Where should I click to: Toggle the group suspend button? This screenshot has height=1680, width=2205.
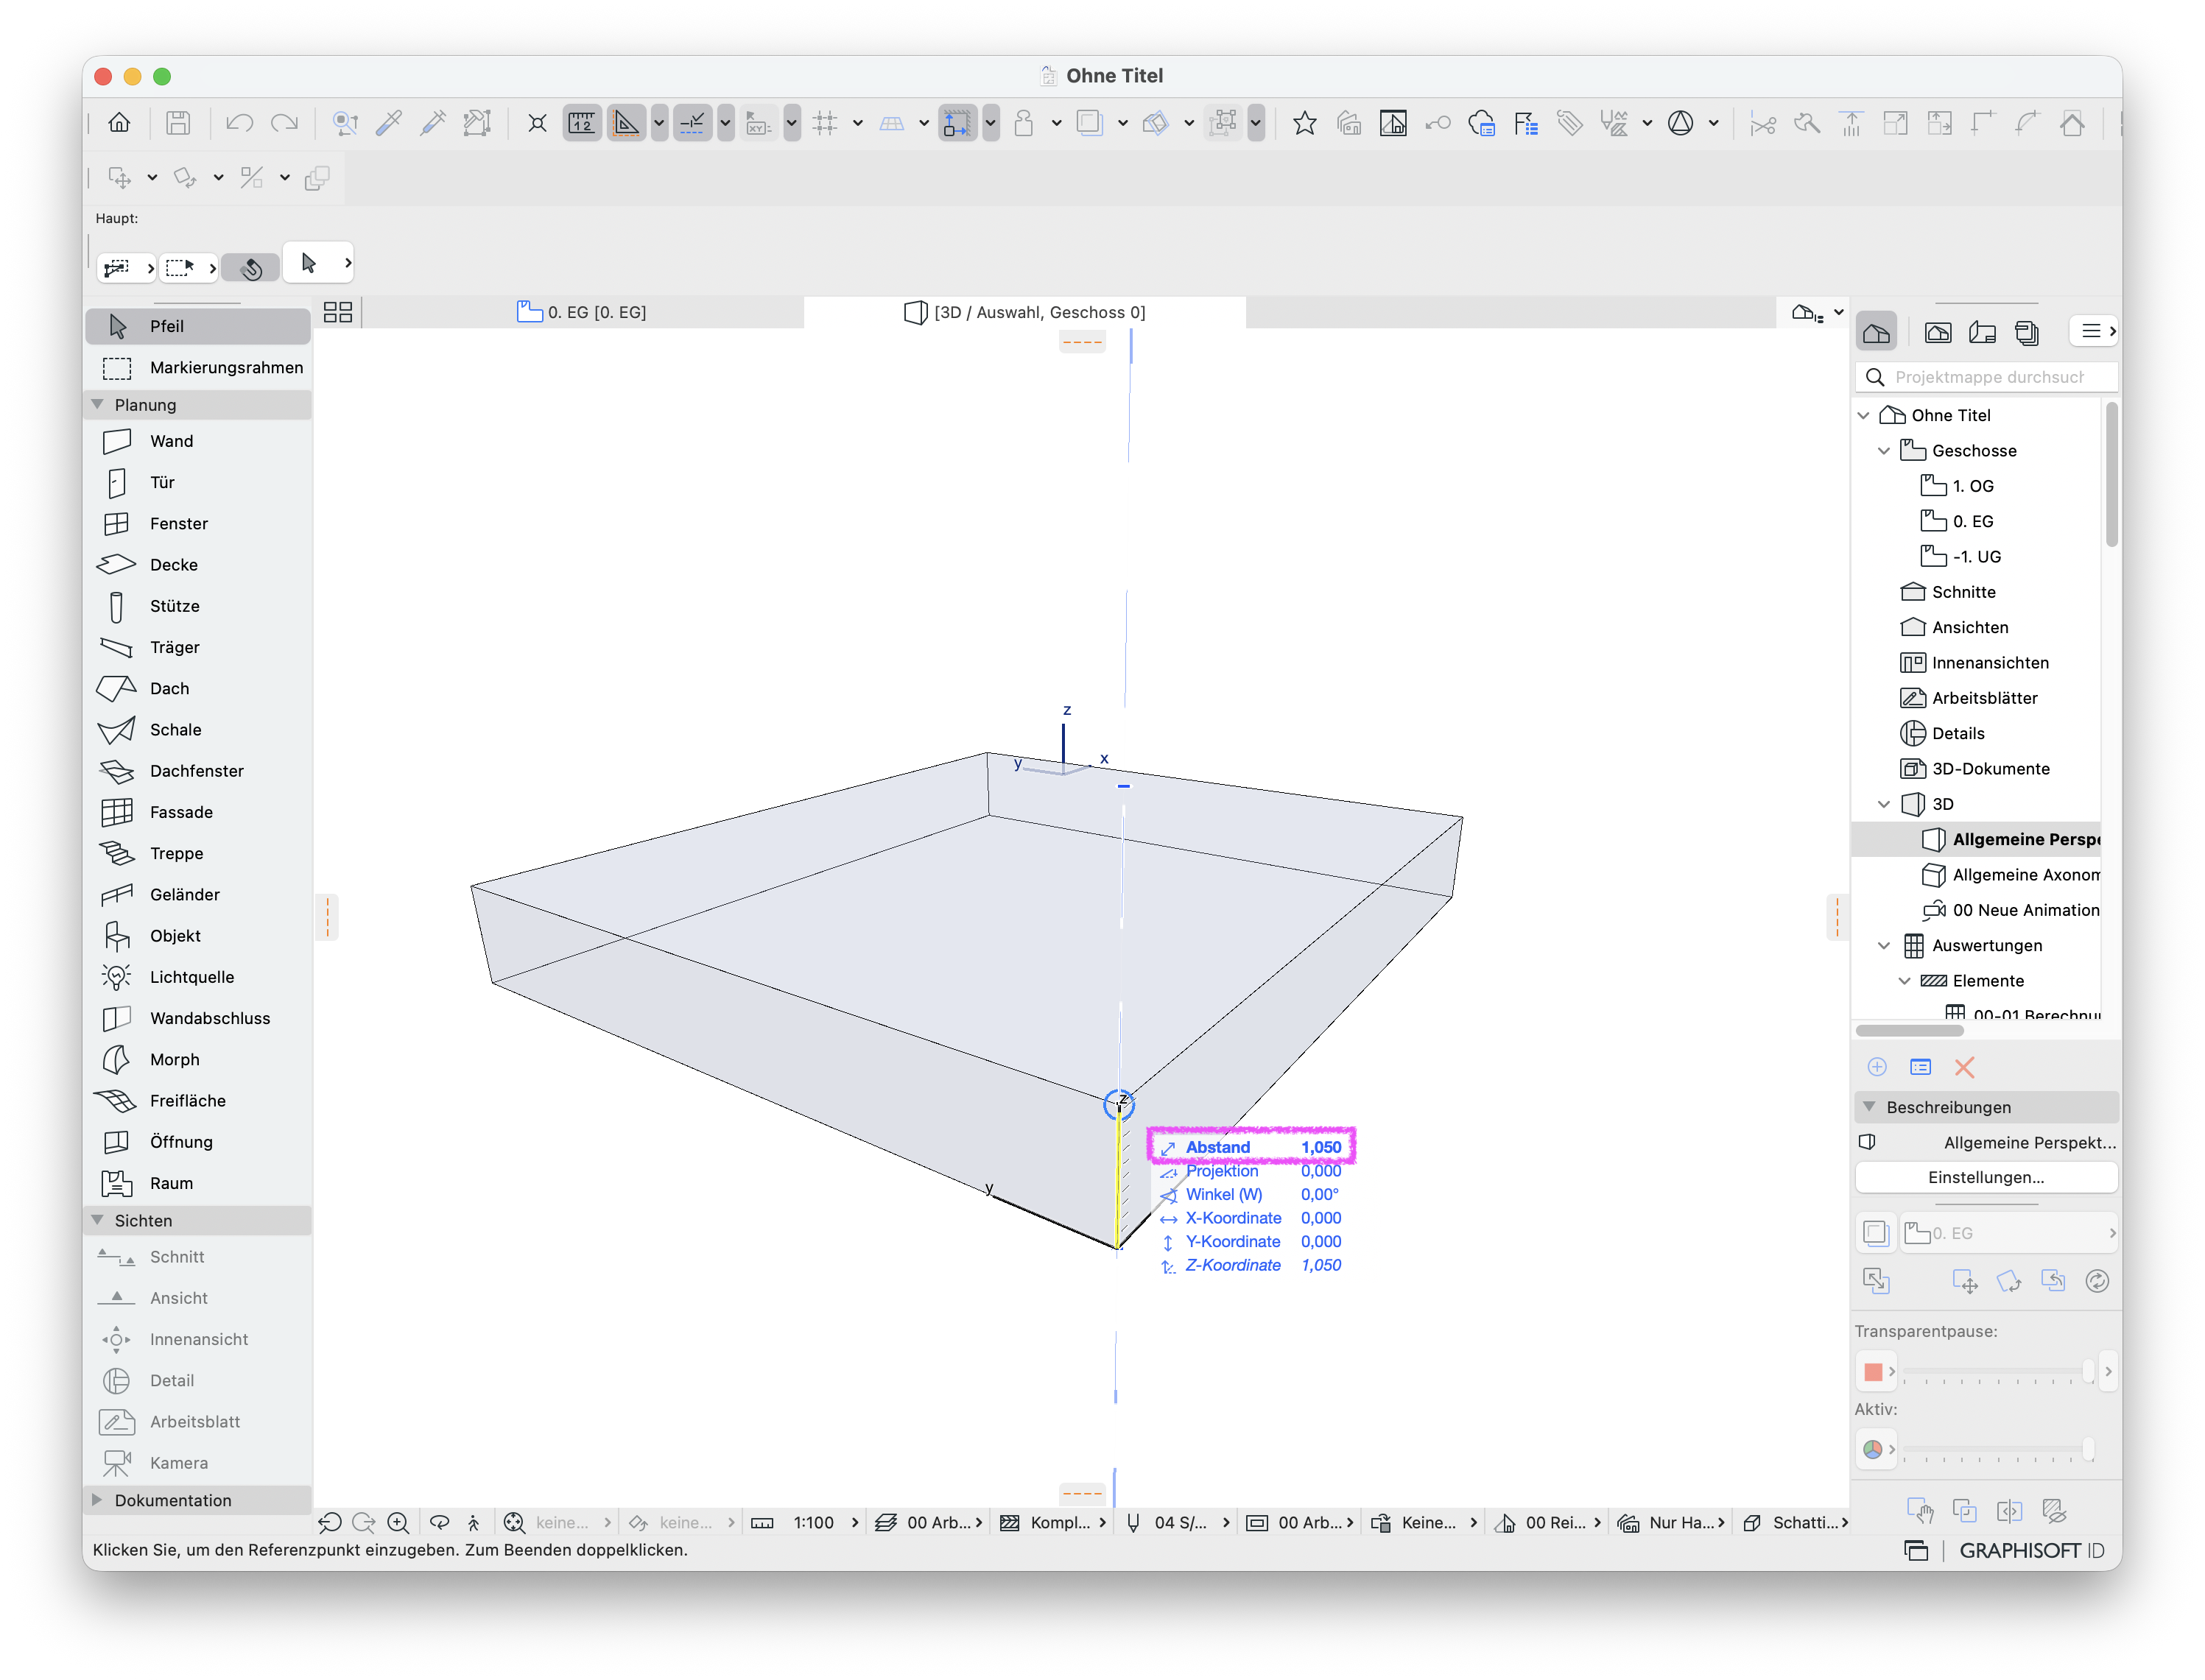point(1223,123)
